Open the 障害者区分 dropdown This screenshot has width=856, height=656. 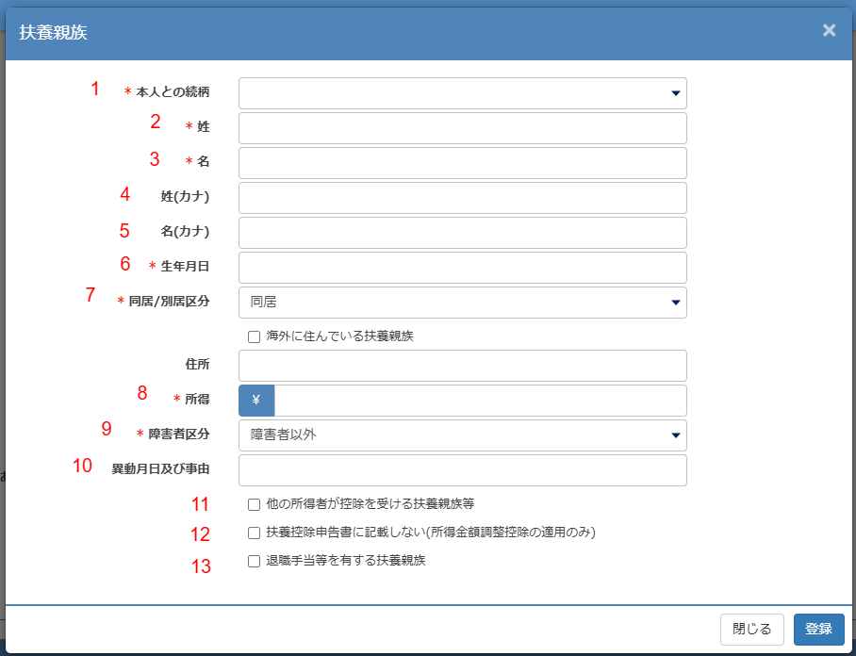pyautogui.click(x=462, y=435)
